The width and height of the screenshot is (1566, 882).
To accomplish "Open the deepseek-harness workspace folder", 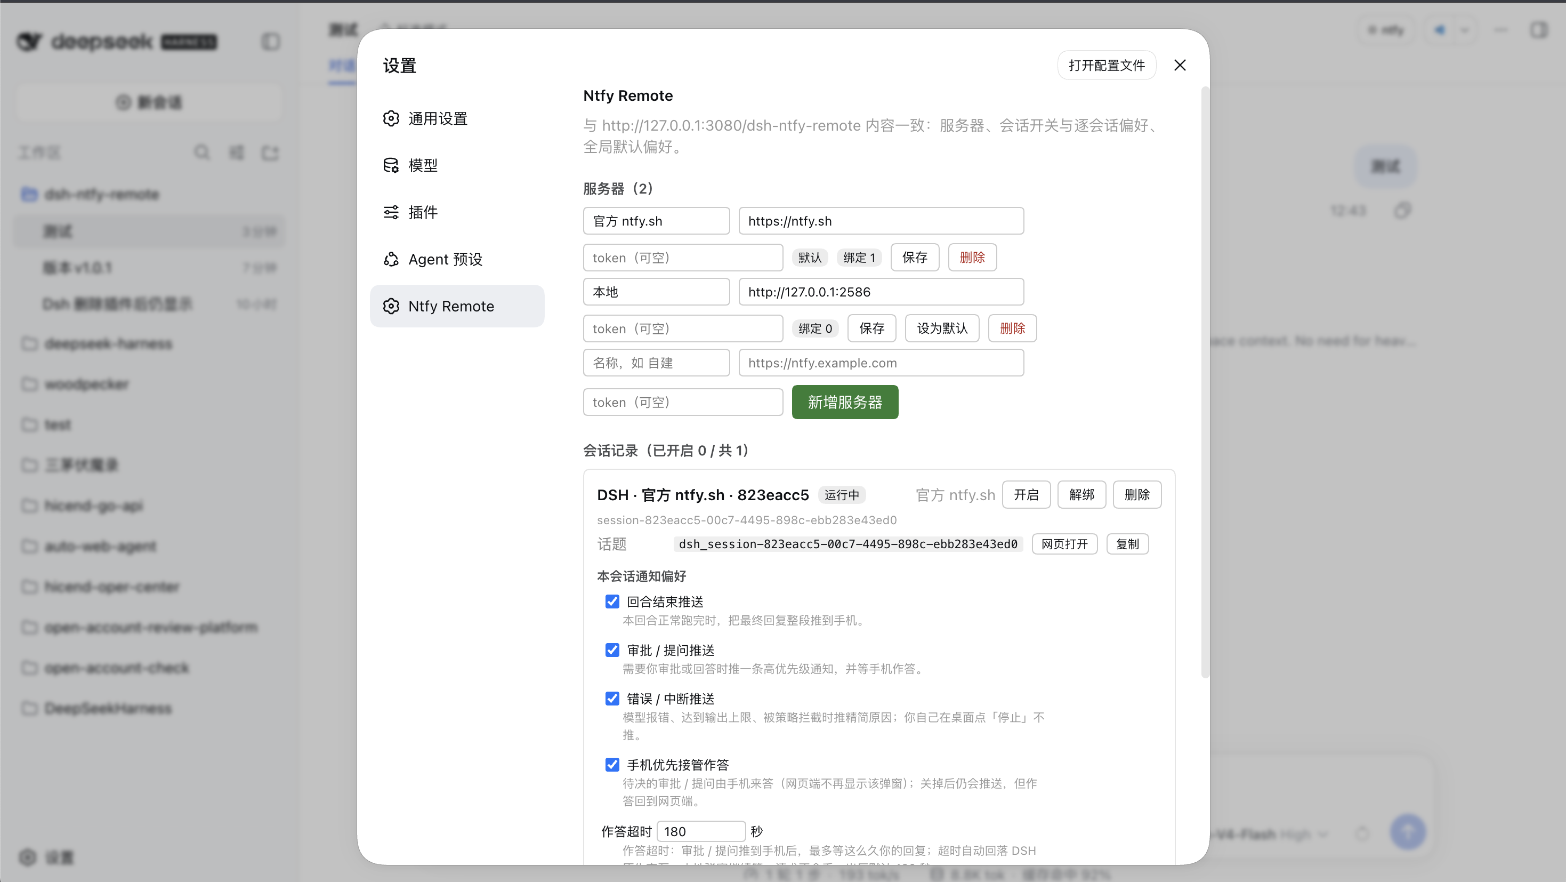I will coord(149,343).
